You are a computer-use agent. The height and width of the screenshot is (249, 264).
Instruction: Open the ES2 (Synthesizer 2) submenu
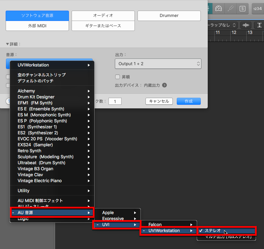click(52, 133)
